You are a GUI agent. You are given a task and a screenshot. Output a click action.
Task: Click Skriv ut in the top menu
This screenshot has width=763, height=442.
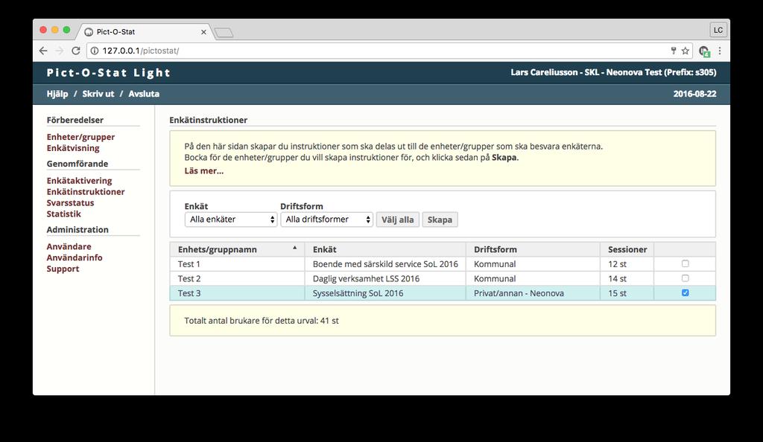(x=98, y=94)
